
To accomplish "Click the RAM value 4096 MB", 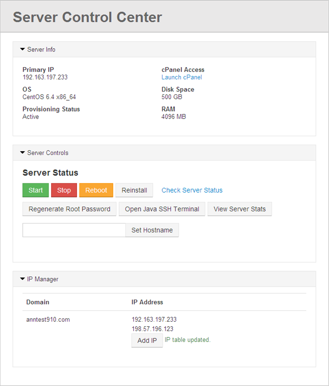I will click(x=173, y=117).
